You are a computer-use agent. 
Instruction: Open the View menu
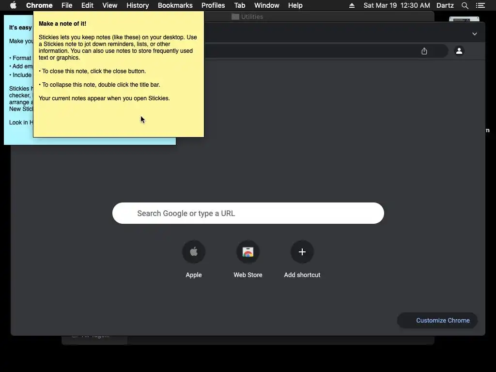tap(110, 5)
